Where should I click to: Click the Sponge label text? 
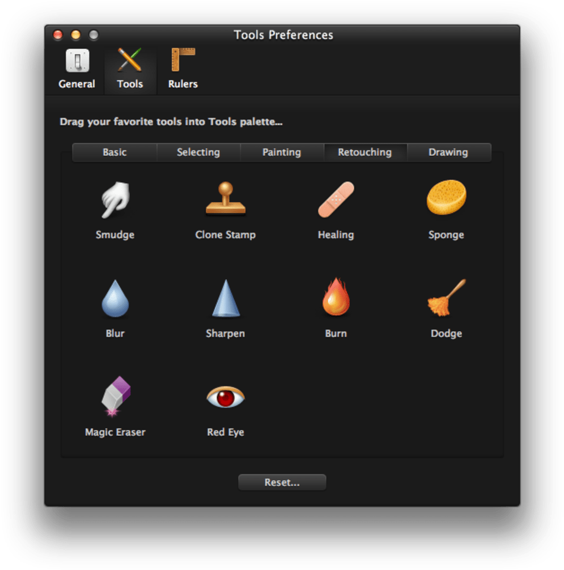pos(446,235)
